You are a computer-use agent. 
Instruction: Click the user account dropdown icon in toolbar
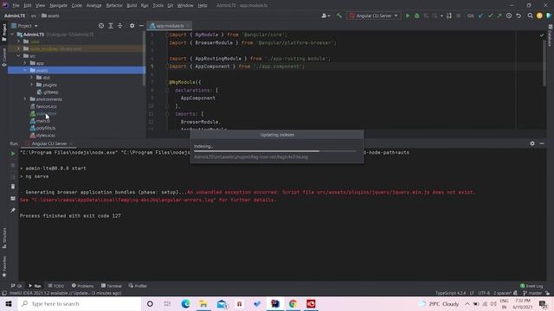tap(325, 16)
